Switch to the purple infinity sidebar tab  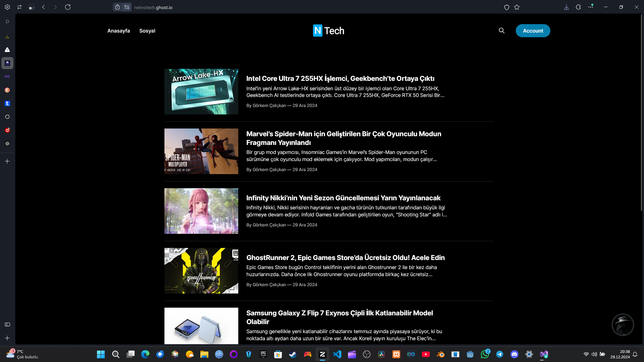[x=7, y=76]
